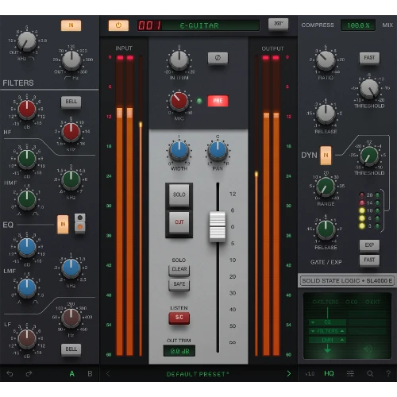Click the blue LMF frequency kHz knob

[71, 268]
